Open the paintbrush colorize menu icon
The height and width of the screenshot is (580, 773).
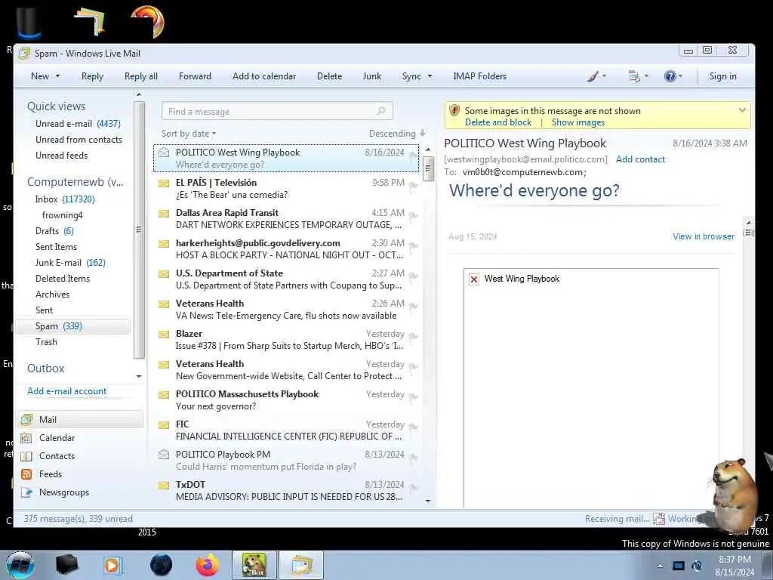coord(593,76)
